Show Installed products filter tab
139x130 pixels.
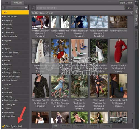pos(66,126)
